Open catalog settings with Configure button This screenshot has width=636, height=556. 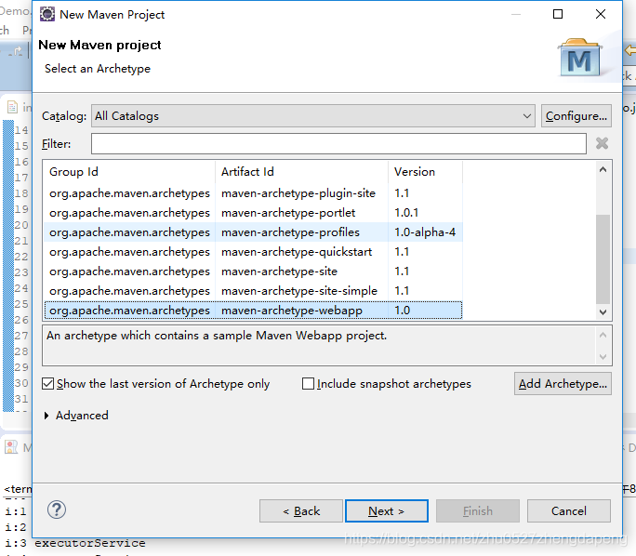[x=576, y=116]
